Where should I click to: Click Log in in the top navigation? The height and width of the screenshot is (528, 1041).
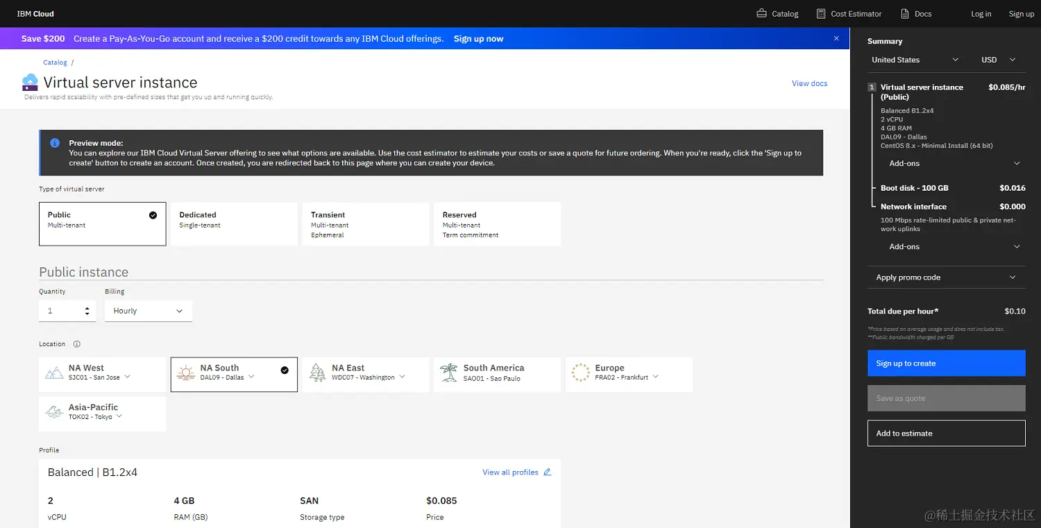pyautogui.click(x=981, y=13)
